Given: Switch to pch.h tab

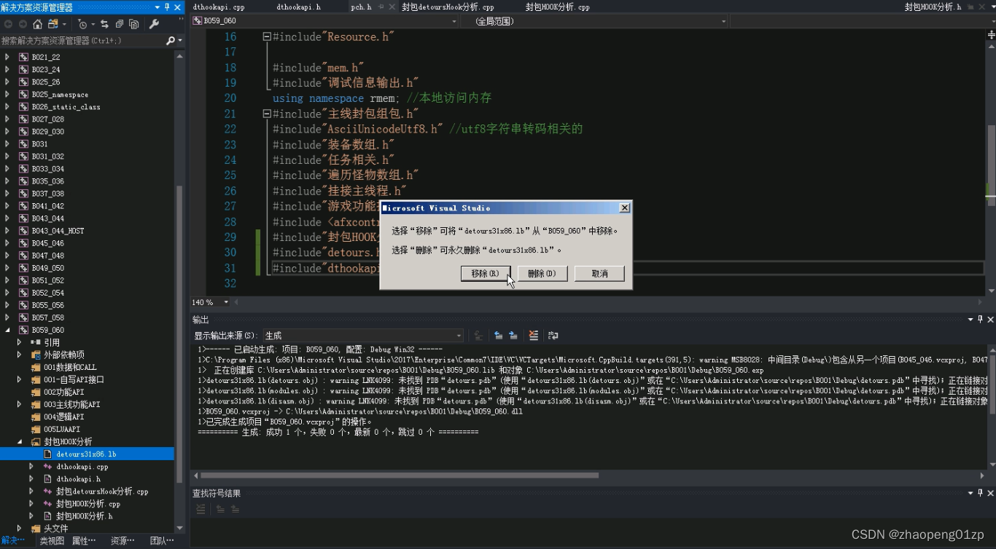Looking at the screenshot, I should pos(361,7).
